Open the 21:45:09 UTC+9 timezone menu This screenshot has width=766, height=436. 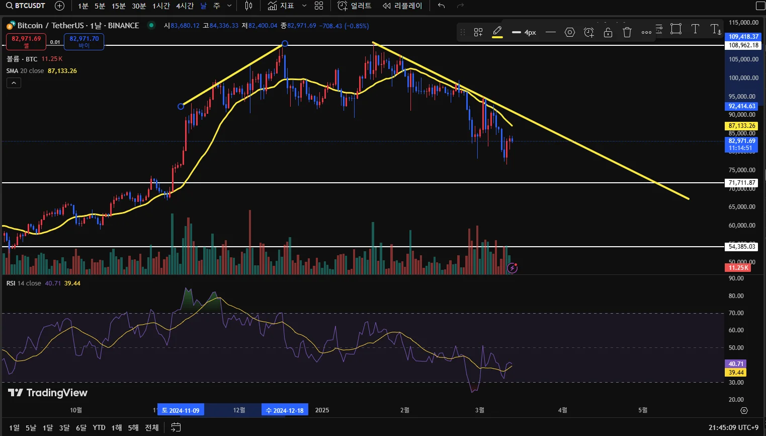pyautogui.click(x=733, y=427)
